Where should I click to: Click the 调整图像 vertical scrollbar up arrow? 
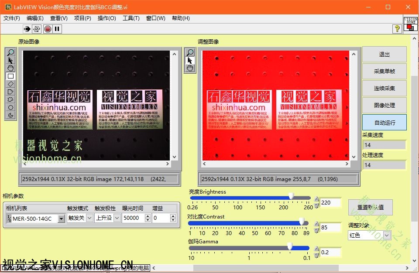pyautogui.click(x=354, y=54)
